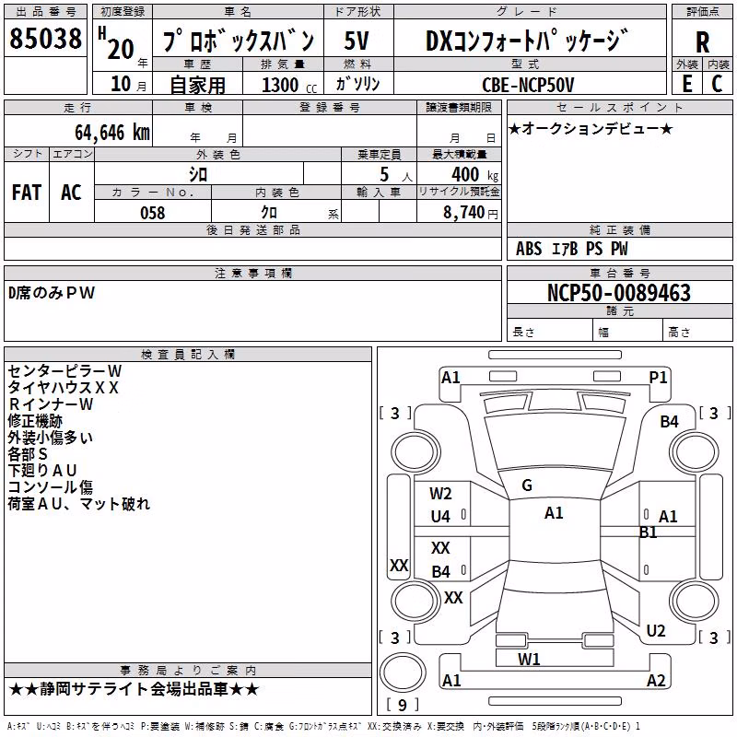Click interior color クロ

269,213
